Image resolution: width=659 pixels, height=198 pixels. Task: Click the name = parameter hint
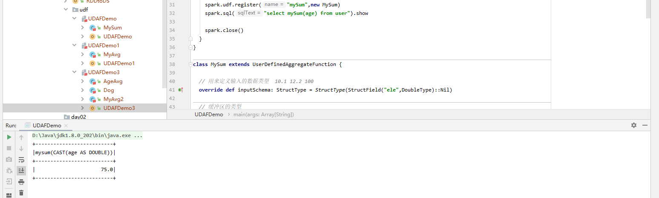273,4
